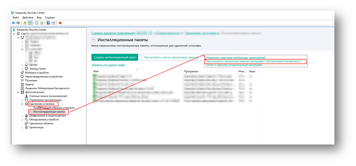This screenshot has height=166, width=356.
Task: Open Help via the blue question mark icon
Action: 48,23
